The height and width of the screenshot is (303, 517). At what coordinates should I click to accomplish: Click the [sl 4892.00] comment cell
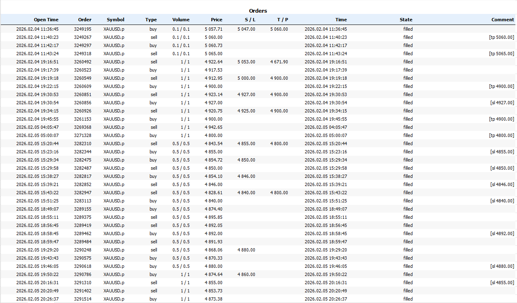point(501,233)
